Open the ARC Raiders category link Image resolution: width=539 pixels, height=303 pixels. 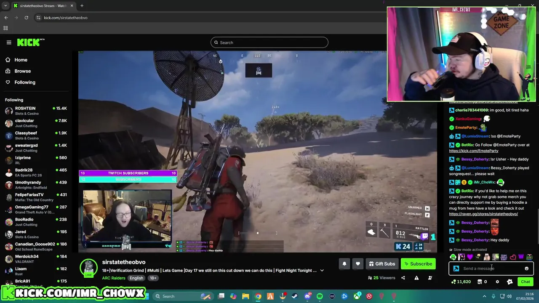point(113,278)
